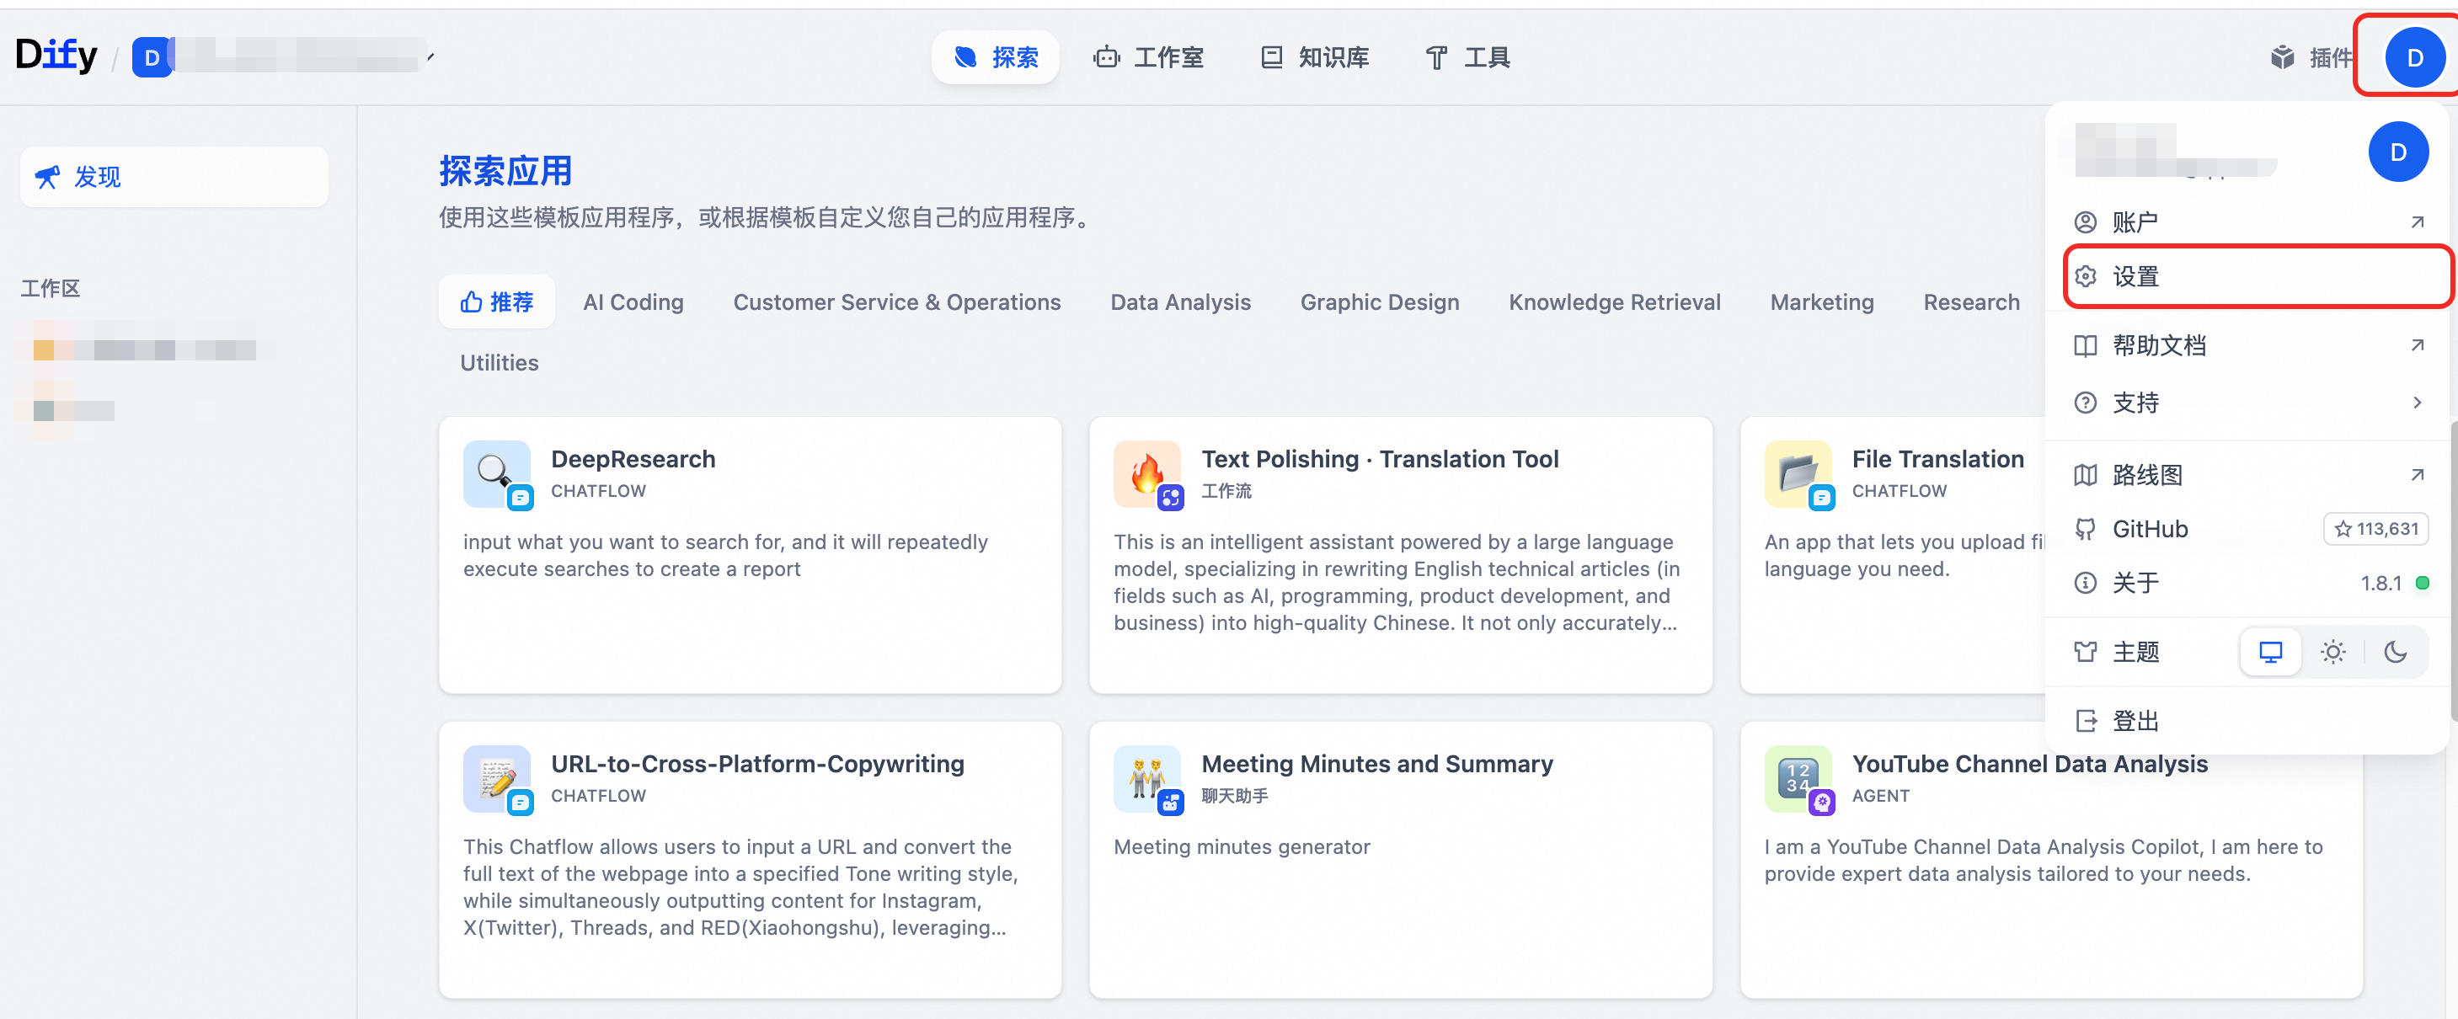
Task: Open the plugins cube icon
Action: [2281, 57]
